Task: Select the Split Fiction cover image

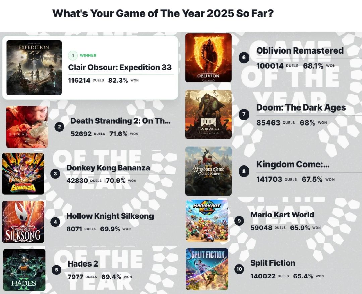Action: pyautogui.click(x=206, y=269)
